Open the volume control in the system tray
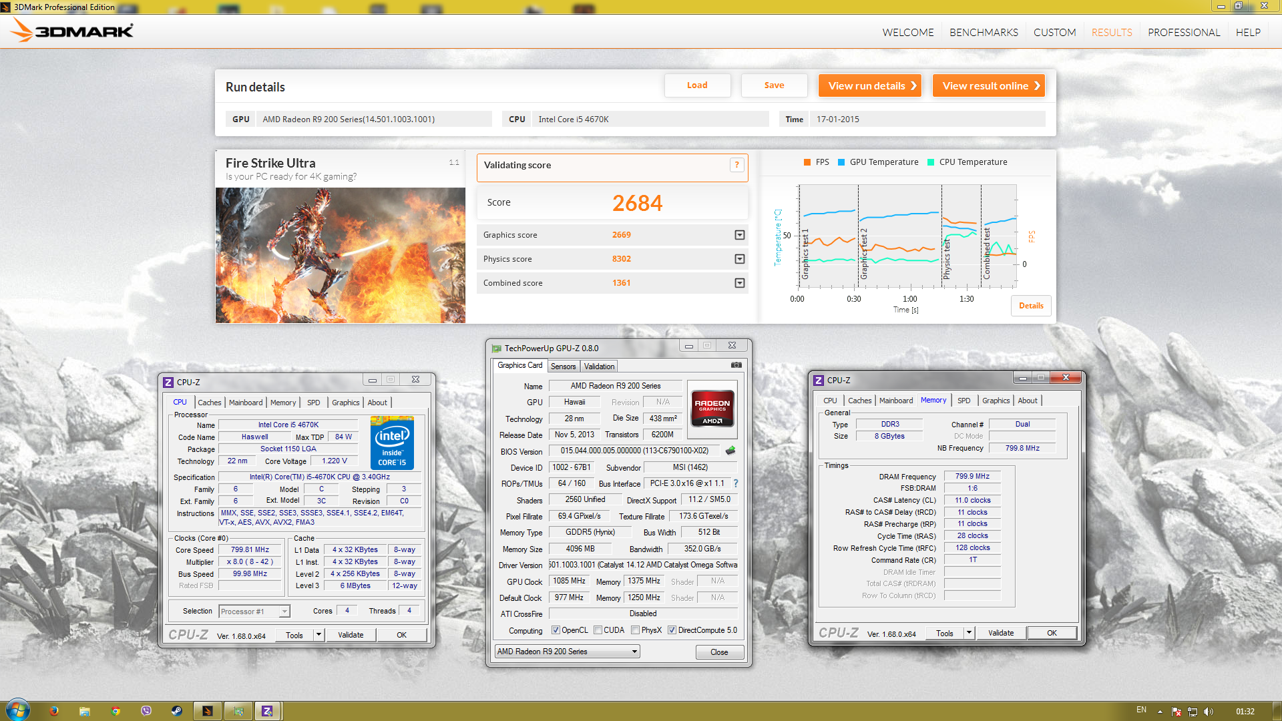This screenshot has height=721, width=1282. tap(1209, 712)
